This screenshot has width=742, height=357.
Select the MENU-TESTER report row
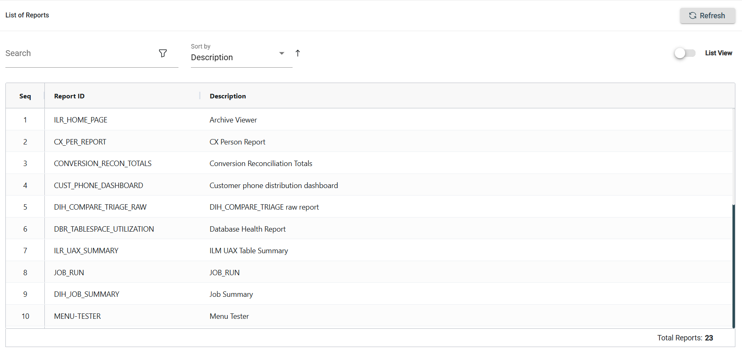point(77,316)
